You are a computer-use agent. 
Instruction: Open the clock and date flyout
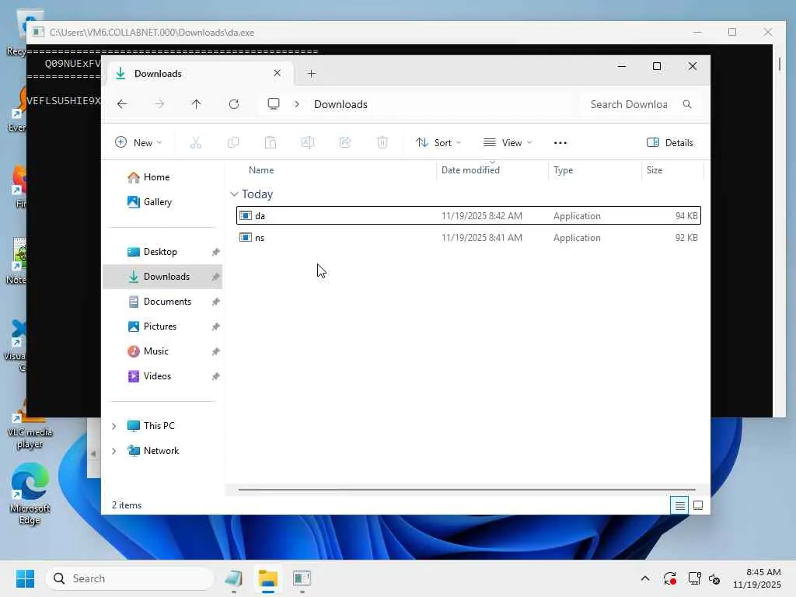click(757, 578)
